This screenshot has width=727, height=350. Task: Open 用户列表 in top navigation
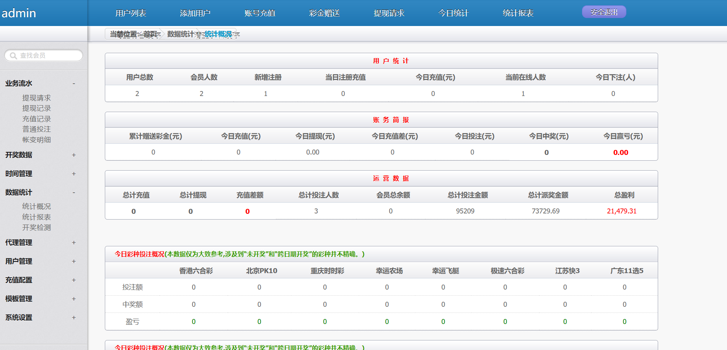click(131, 13)
